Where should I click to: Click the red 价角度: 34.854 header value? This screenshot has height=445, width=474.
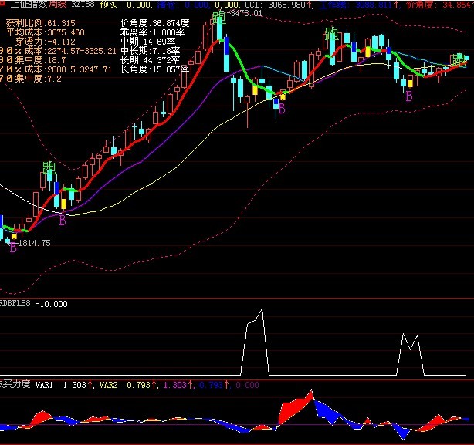point(438,5)
